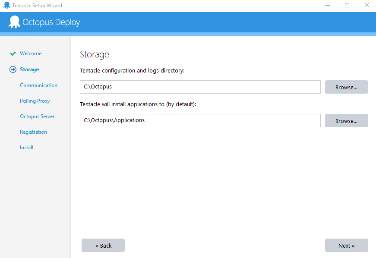The image size is (376, 258).
Task: Click the 'Tentacle configuration and logs directory:' label
Action: coord(132,71)
